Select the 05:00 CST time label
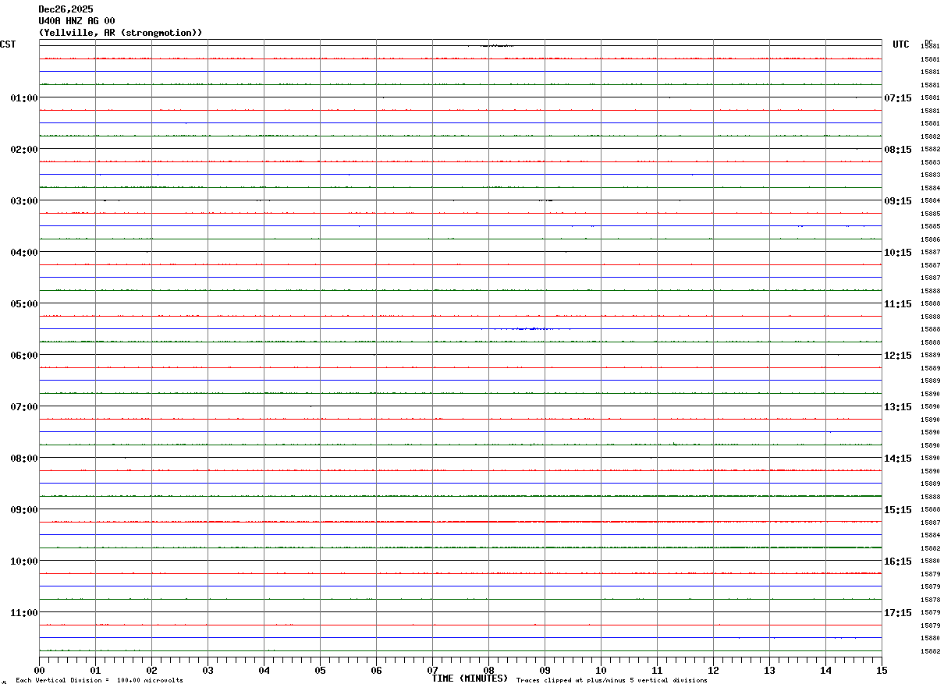 click(24, 304)
